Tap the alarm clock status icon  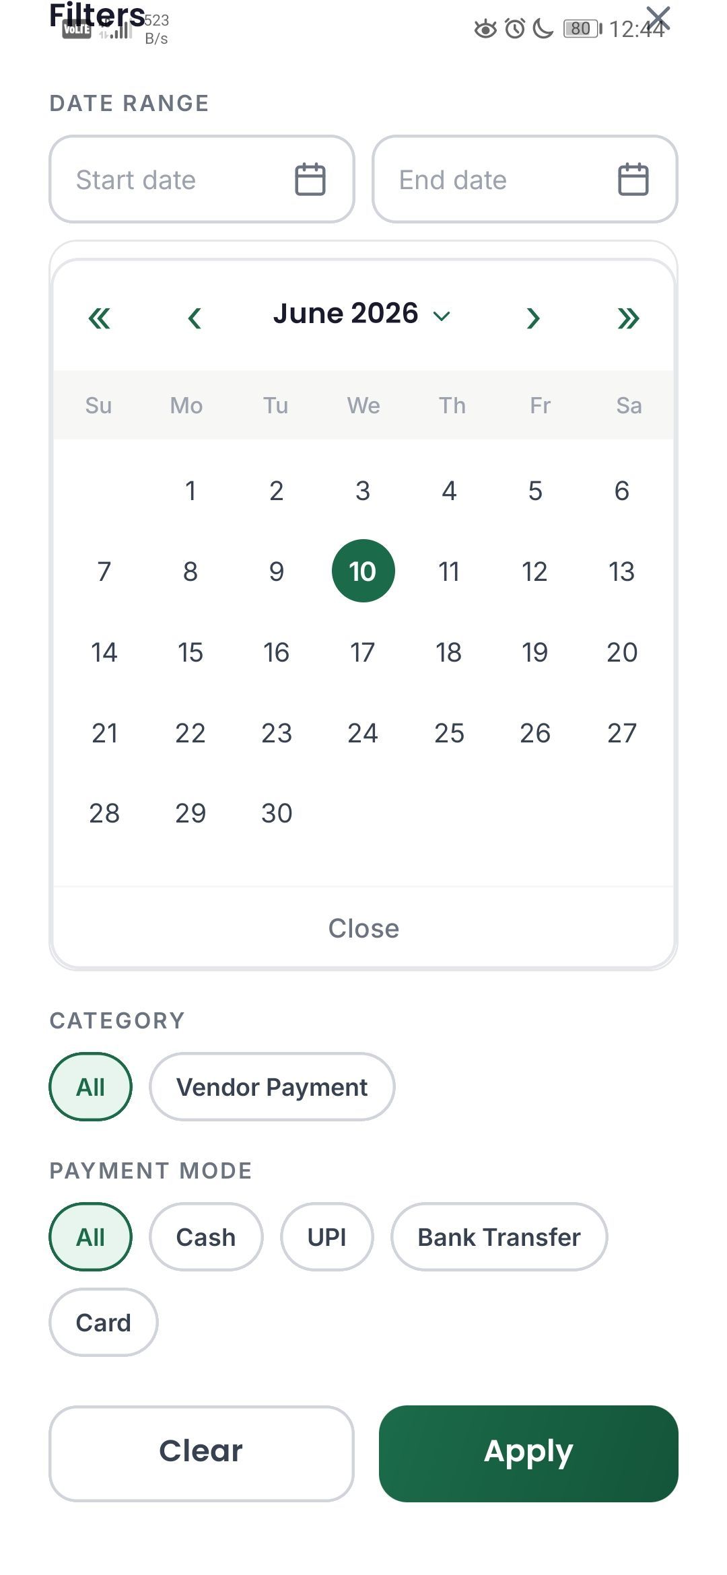(515, 28)
